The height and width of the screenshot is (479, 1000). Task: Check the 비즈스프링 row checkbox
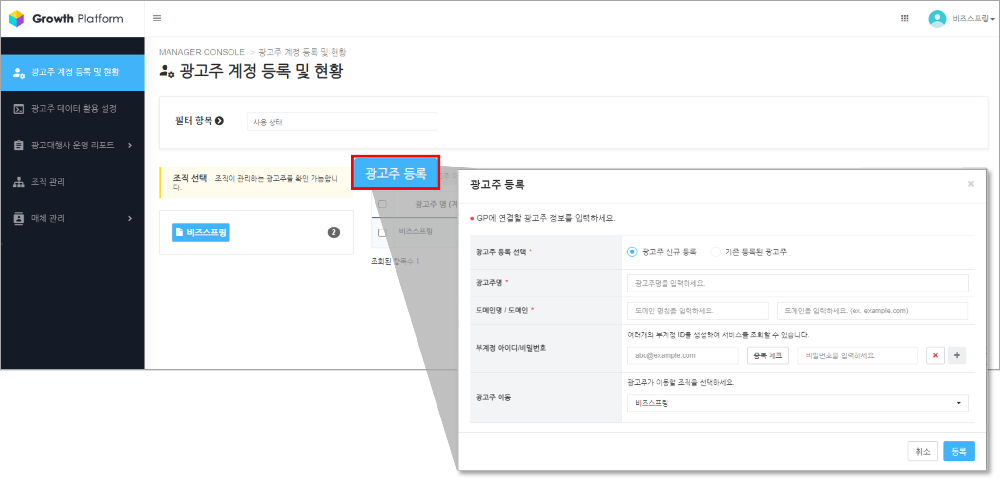click(382, 232)
